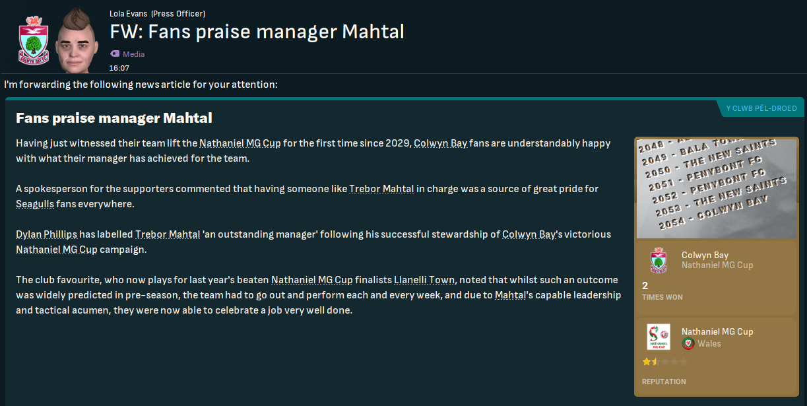Screen dimensions: 807x406
Task: Open the Y Clwb Pêl-Droed source tag
Action: 761,108
